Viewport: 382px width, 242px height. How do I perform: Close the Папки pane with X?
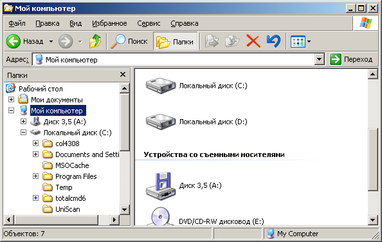click(123, 75)
